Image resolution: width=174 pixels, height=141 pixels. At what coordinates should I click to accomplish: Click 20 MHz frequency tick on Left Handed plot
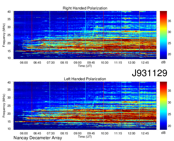pos(9,114)
